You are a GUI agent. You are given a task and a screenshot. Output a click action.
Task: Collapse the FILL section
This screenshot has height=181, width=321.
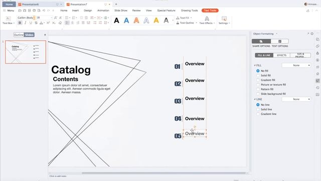255,65
